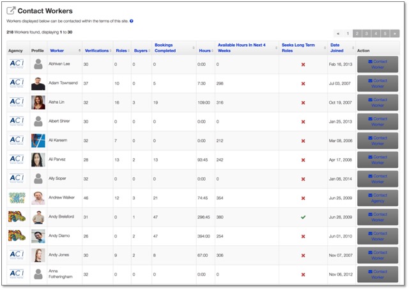The width and height of the screenshot is (409, 290).
Task: Click the blank avatar for Albert Shirer
Action: (x=39, y=122)
